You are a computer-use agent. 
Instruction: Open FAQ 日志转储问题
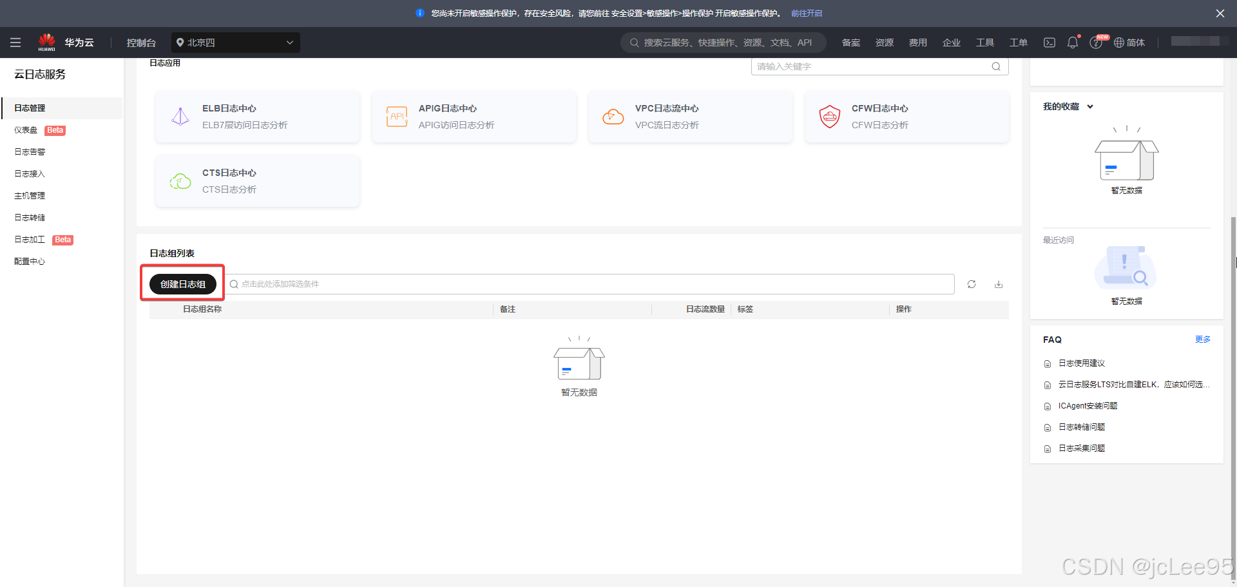pyautogui.click(x=1082, y=427)
